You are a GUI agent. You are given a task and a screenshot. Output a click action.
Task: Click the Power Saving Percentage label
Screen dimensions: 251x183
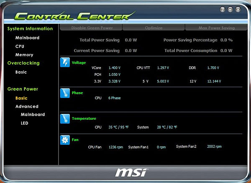click(190, 40)
